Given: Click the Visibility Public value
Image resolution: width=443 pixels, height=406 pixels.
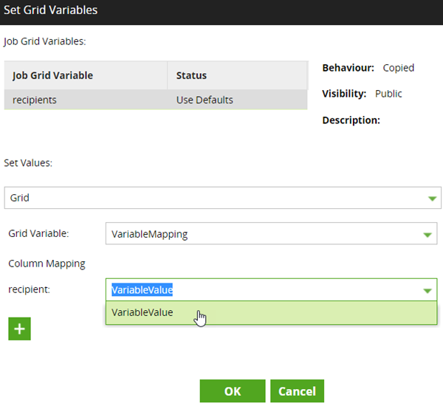Looking at the screenshot, I should [x=388, y=94].
